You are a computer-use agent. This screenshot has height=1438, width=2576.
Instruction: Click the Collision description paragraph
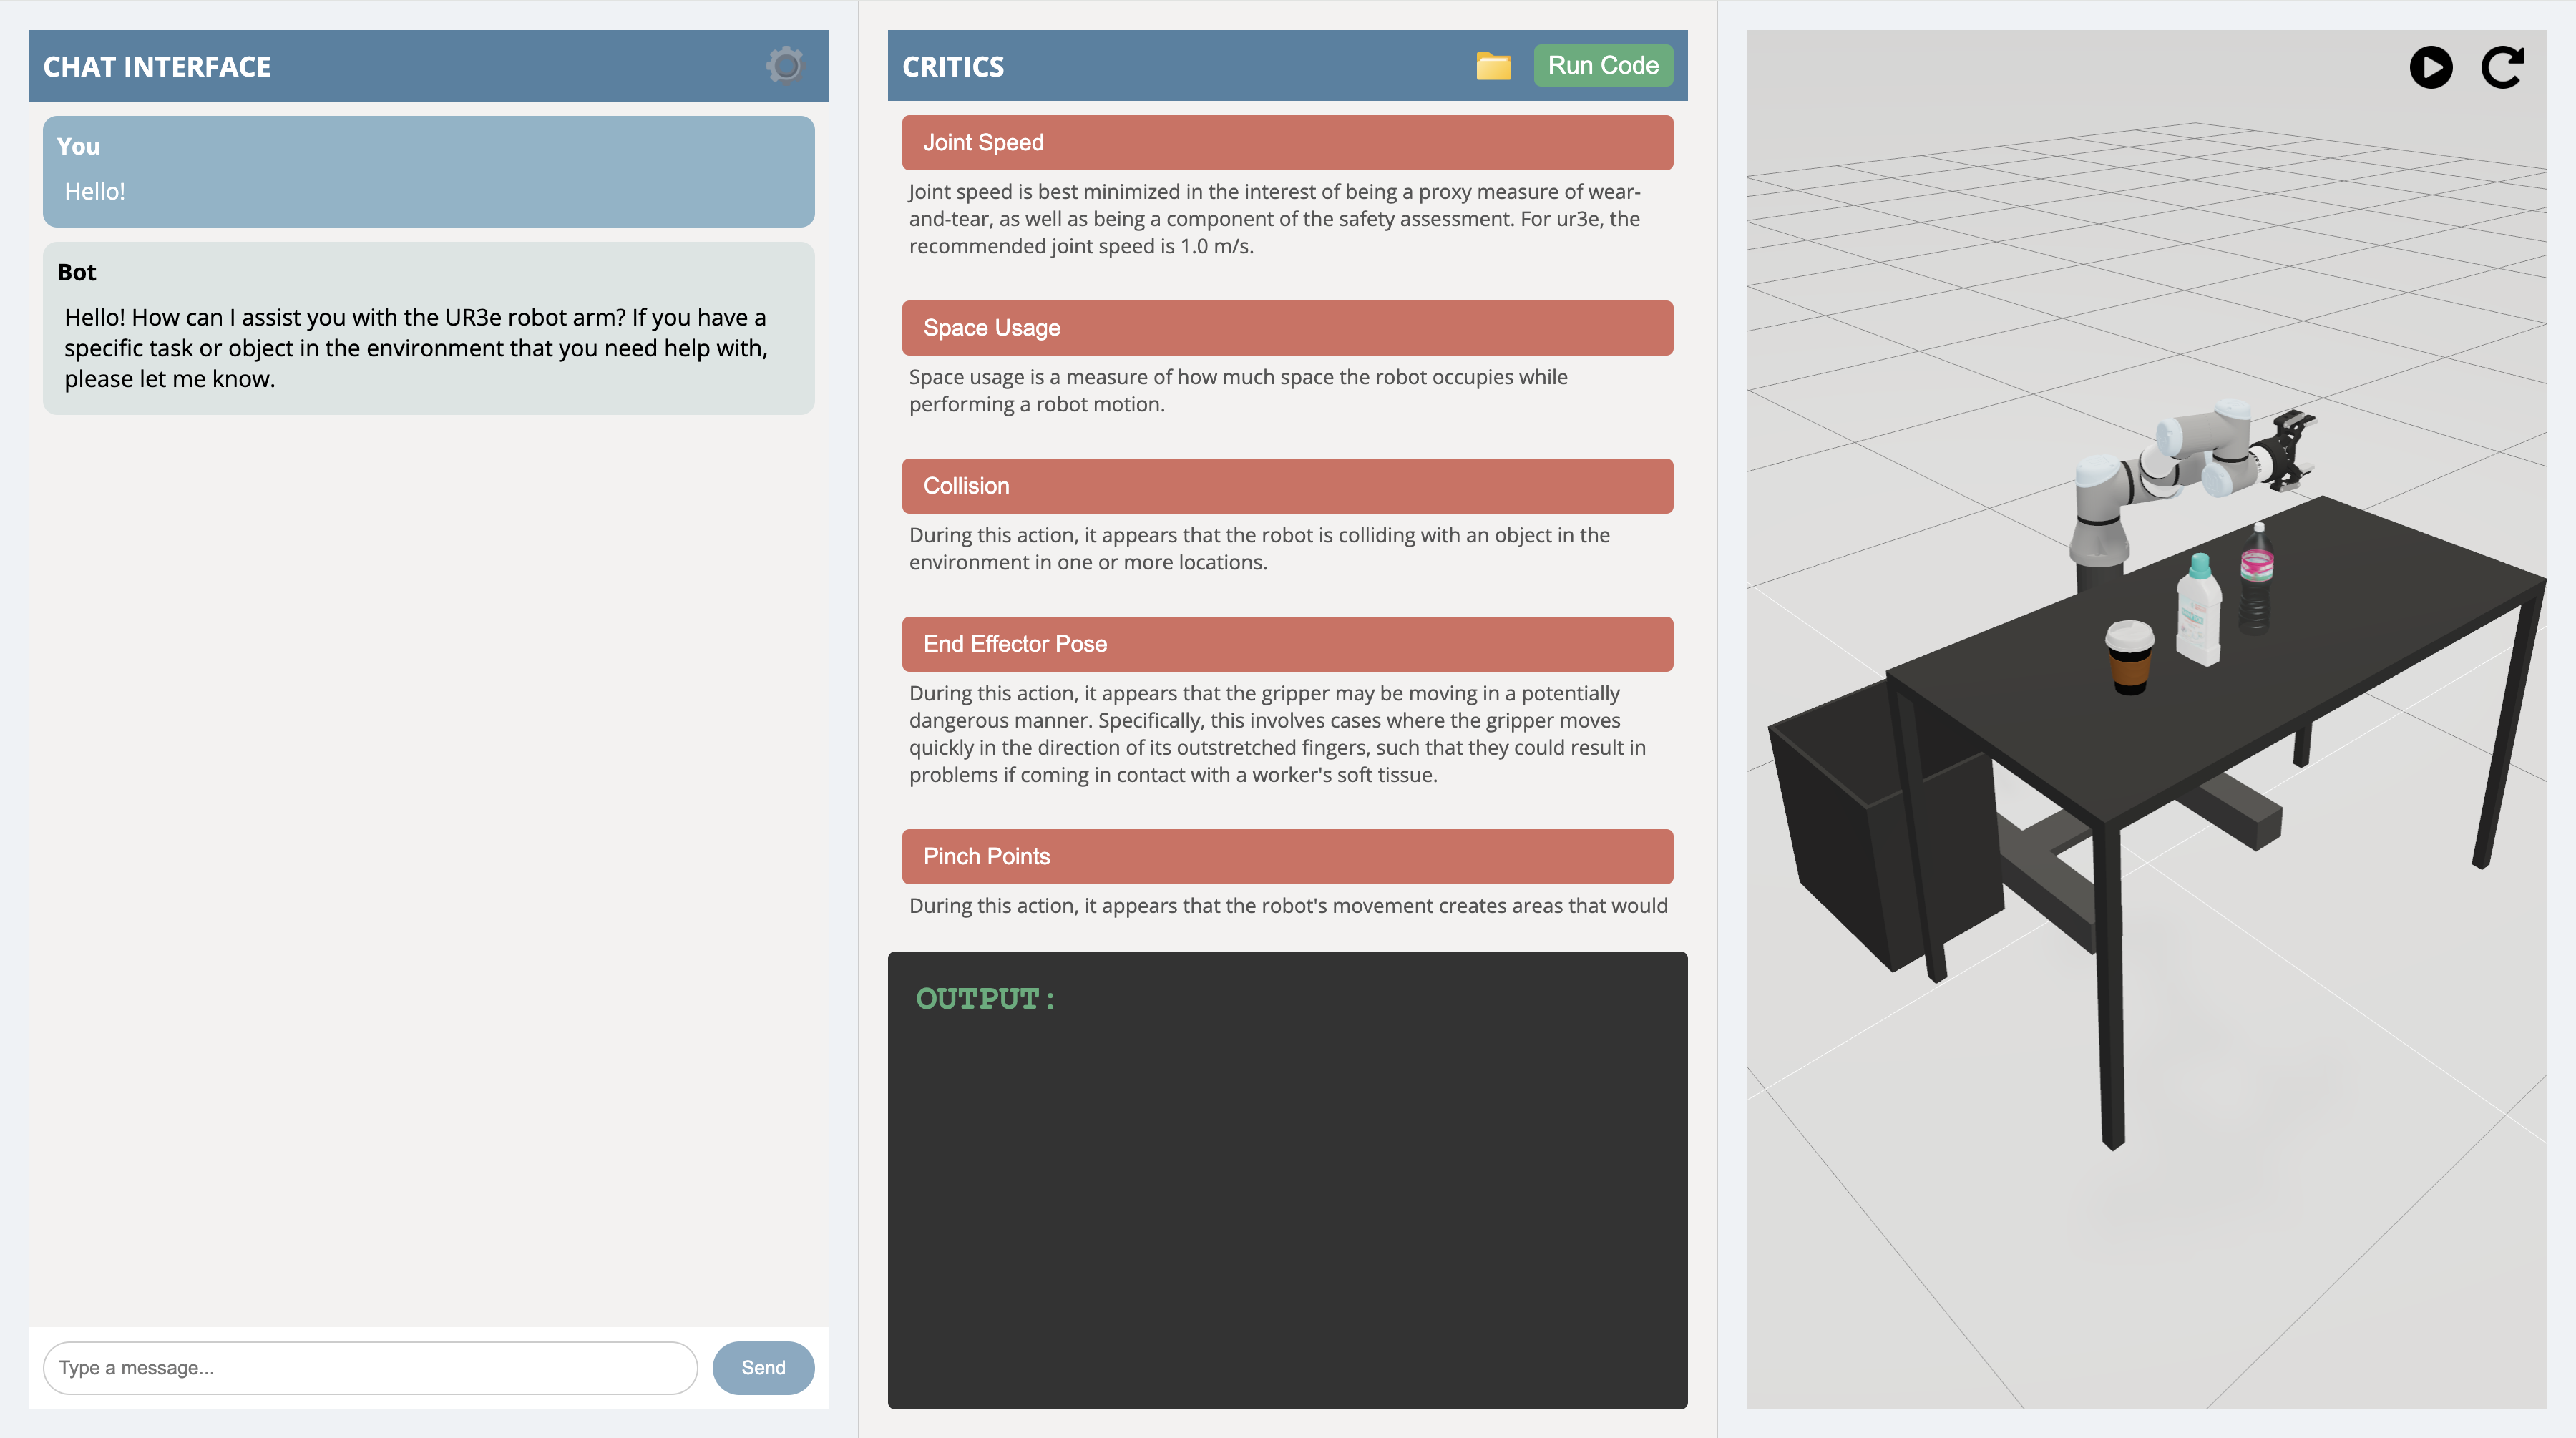(1259, 548)
